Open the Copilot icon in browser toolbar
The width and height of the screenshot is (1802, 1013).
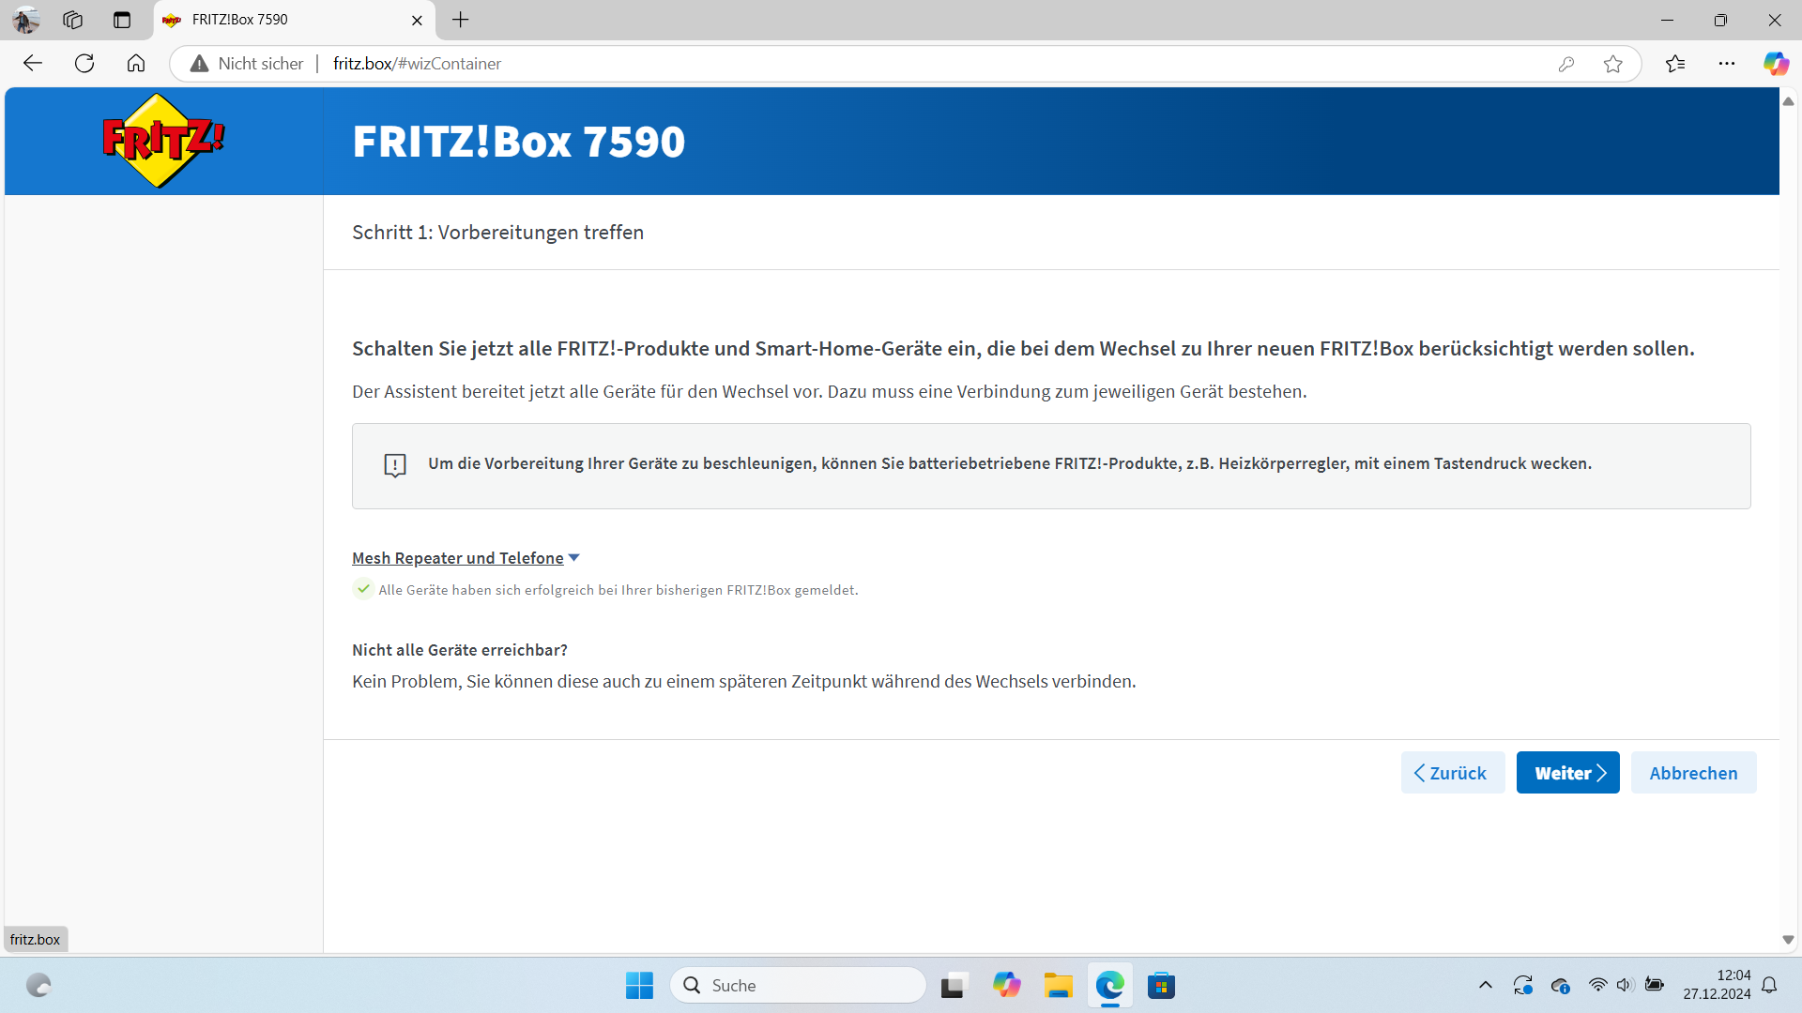pyautogui.click(x=1775, y=64)
